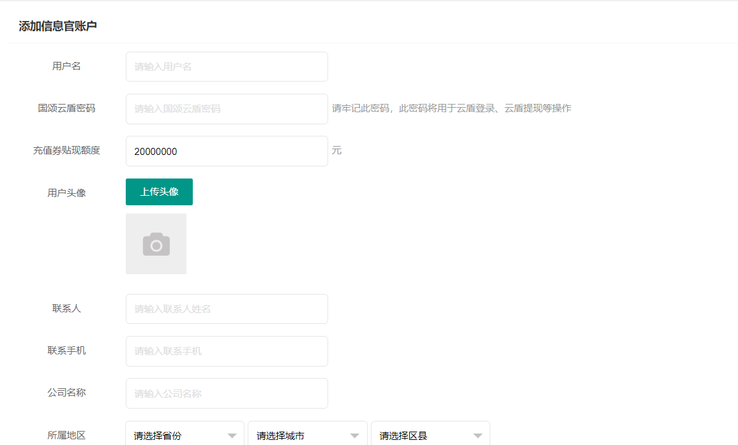
Task: Focus the 联系人 name input field
Action: coord(227,309)
